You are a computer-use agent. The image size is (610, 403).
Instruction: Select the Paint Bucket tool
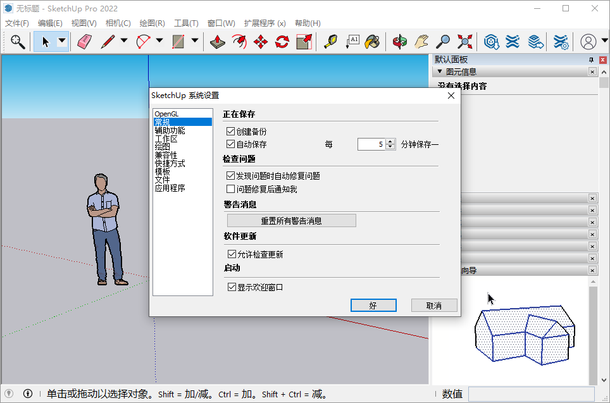click(373, 41)
